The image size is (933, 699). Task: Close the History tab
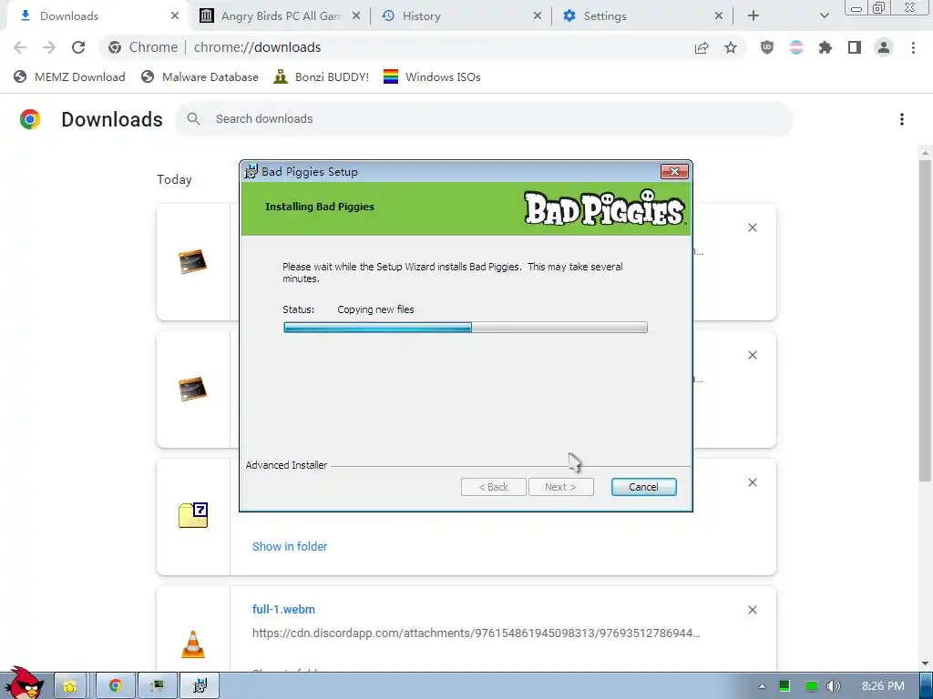click(538, 16)
